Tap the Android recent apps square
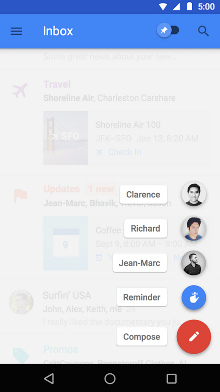 click(x=171, y=379)
